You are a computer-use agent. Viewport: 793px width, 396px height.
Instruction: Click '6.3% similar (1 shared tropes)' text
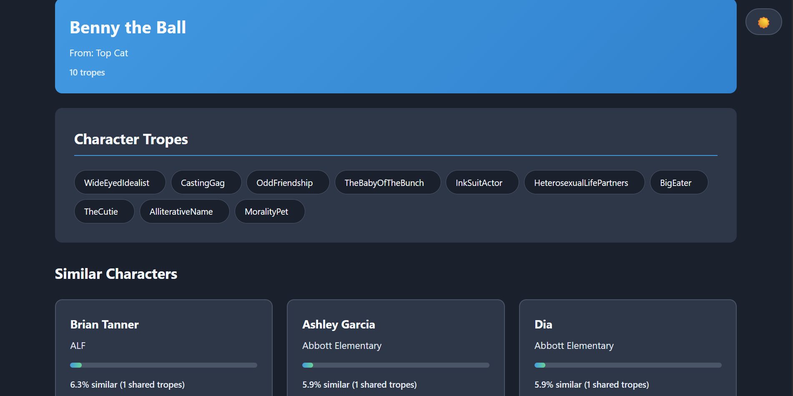(x=128, y=384)
